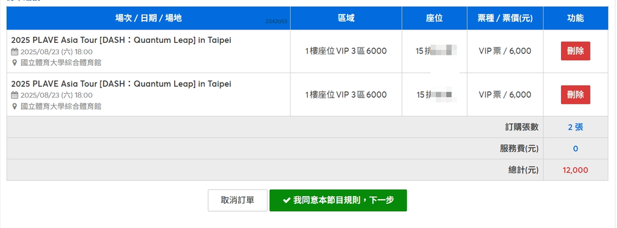Click the 12,000 total amount in red
This screenshot has width=617, height=228.
[575, 170]
